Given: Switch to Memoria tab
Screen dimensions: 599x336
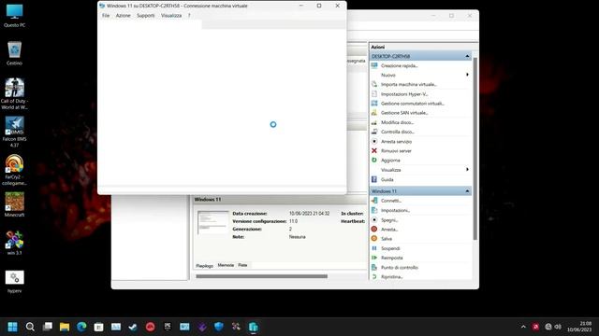Looking at the screenshot, I should coord(226,265).
